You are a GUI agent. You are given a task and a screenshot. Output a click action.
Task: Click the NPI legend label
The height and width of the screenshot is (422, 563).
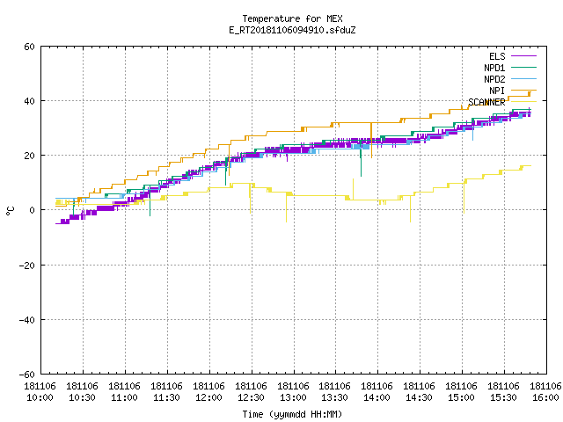497,91
